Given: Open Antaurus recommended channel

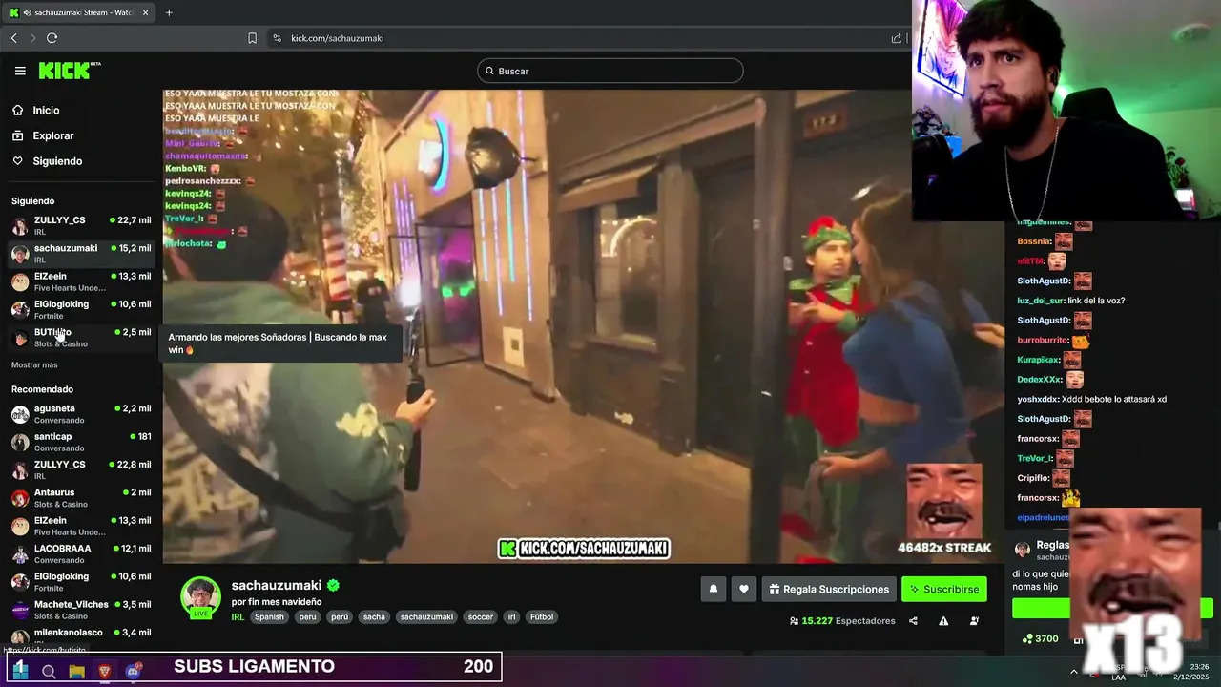Looking at the screenshot, I should [x=81, y=498].
